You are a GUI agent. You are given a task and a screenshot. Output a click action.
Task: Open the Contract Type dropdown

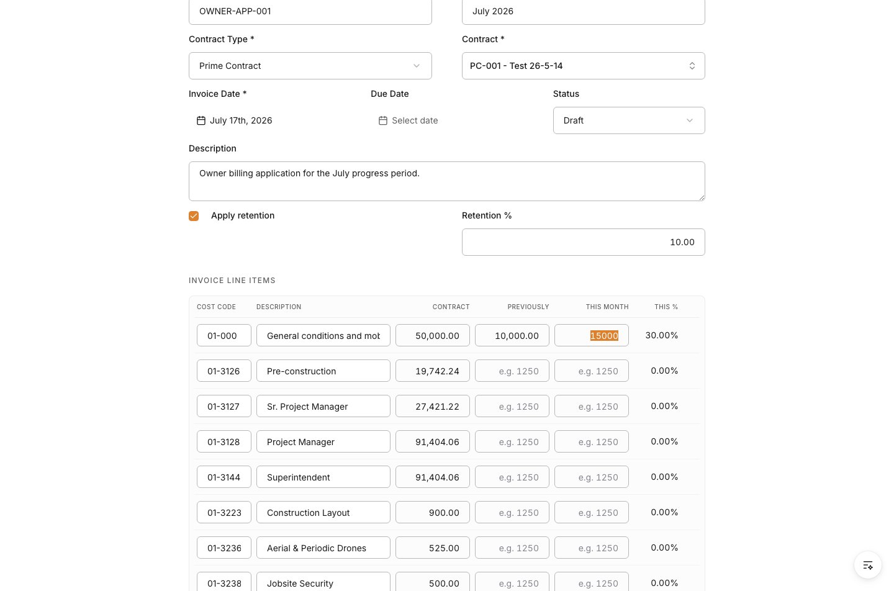(310, 66)
